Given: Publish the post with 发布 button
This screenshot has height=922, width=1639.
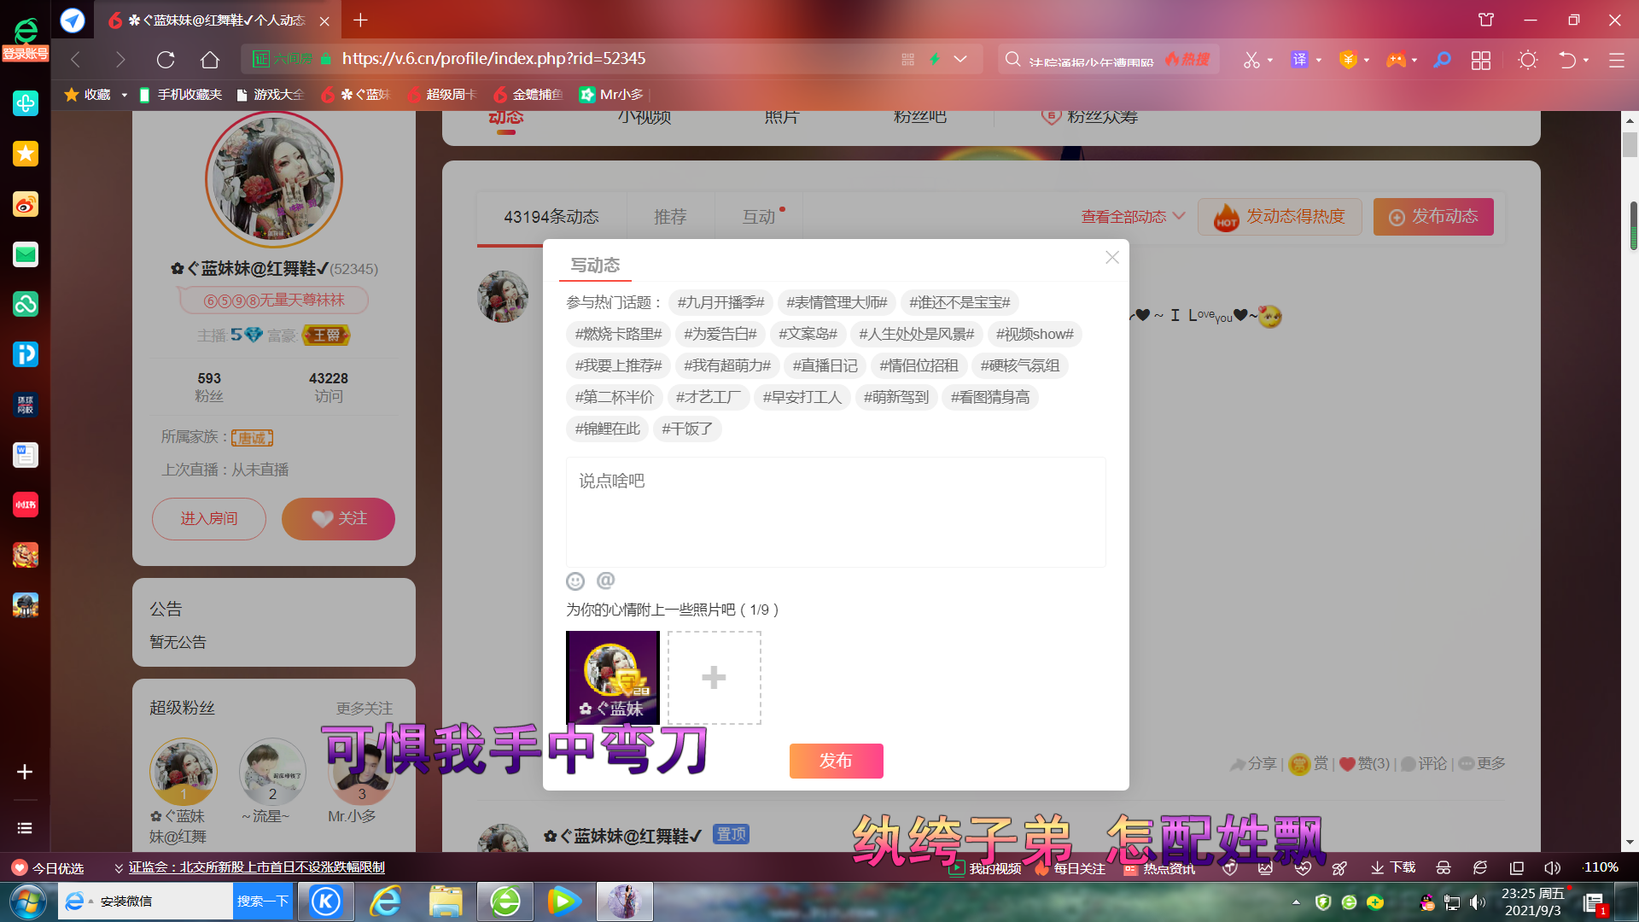Looking at the screenshot, I should coord(836,761).
